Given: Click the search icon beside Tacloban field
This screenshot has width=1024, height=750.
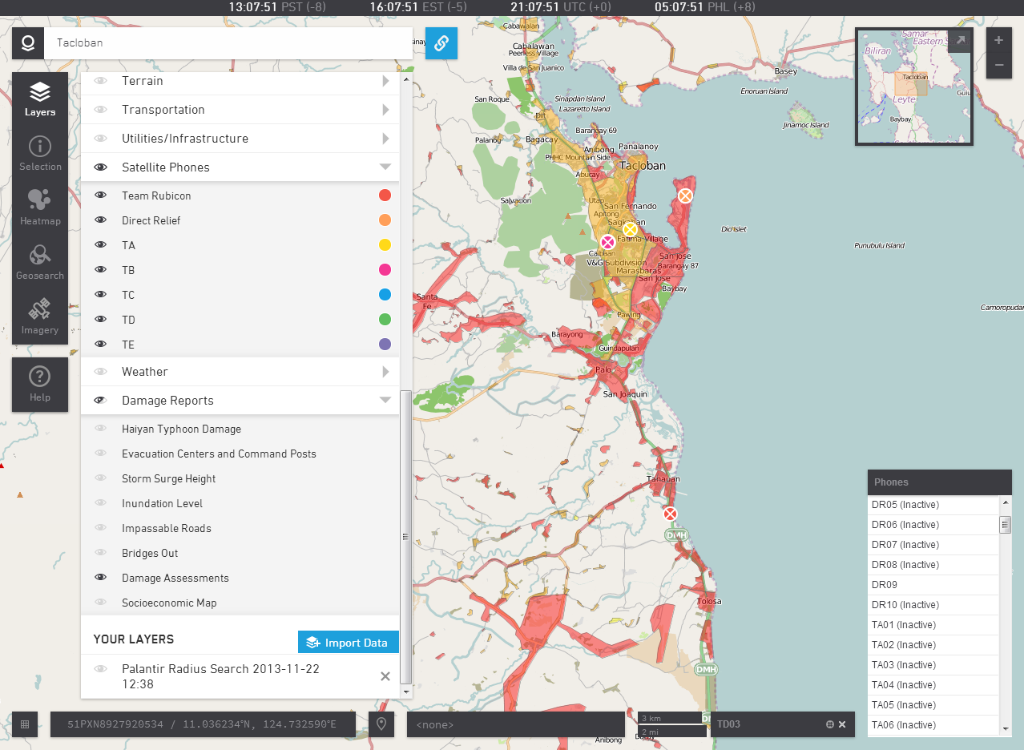Looking at the screenshot, I should [28, 43].
